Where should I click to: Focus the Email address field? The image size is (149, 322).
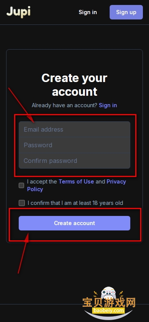(x=74, y=129)
